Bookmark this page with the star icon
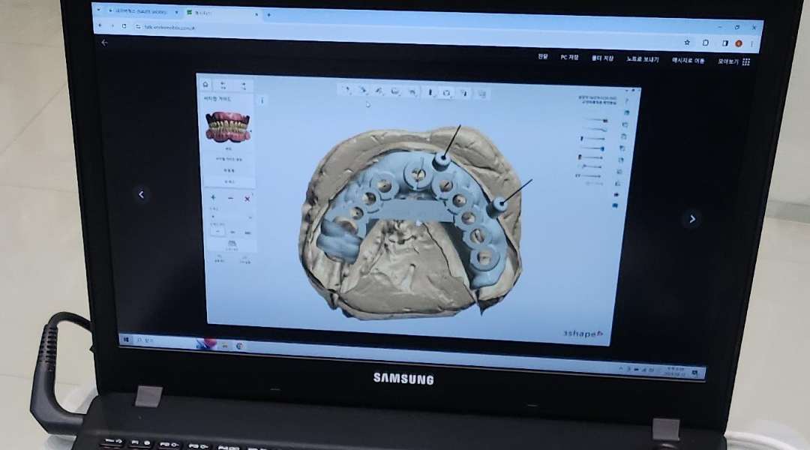810x450 pixels. tap(686, 42)
